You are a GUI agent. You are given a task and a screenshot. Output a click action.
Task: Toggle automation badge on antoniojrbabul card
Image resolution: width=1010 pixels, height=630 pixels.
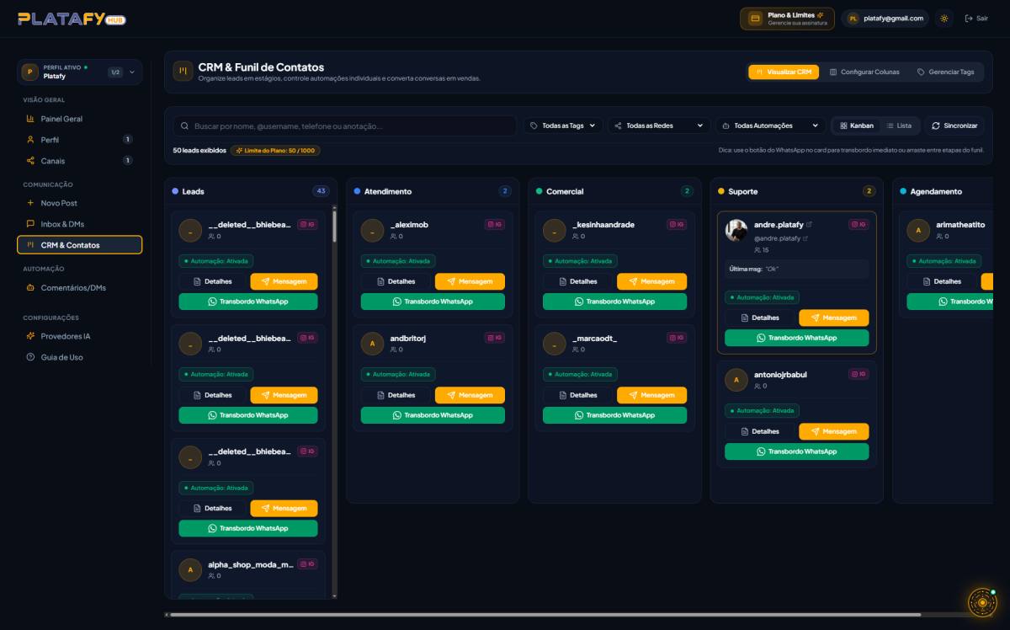point(761,410)
